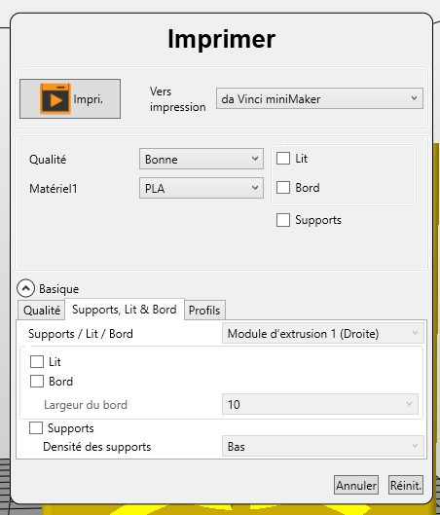Viewport: 440px width, 515px height.
Task: Click the Imprimer dialog title
Action: click(x=221, y=39)
